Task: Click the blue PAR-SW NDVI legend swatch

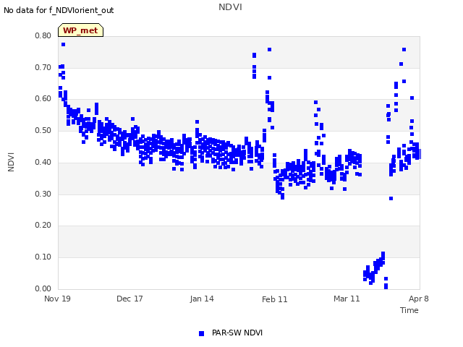Action: coord(201,333)
